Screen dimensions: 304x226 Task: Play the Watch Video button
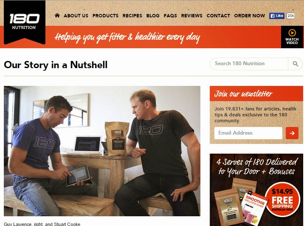tap(292, 37)
